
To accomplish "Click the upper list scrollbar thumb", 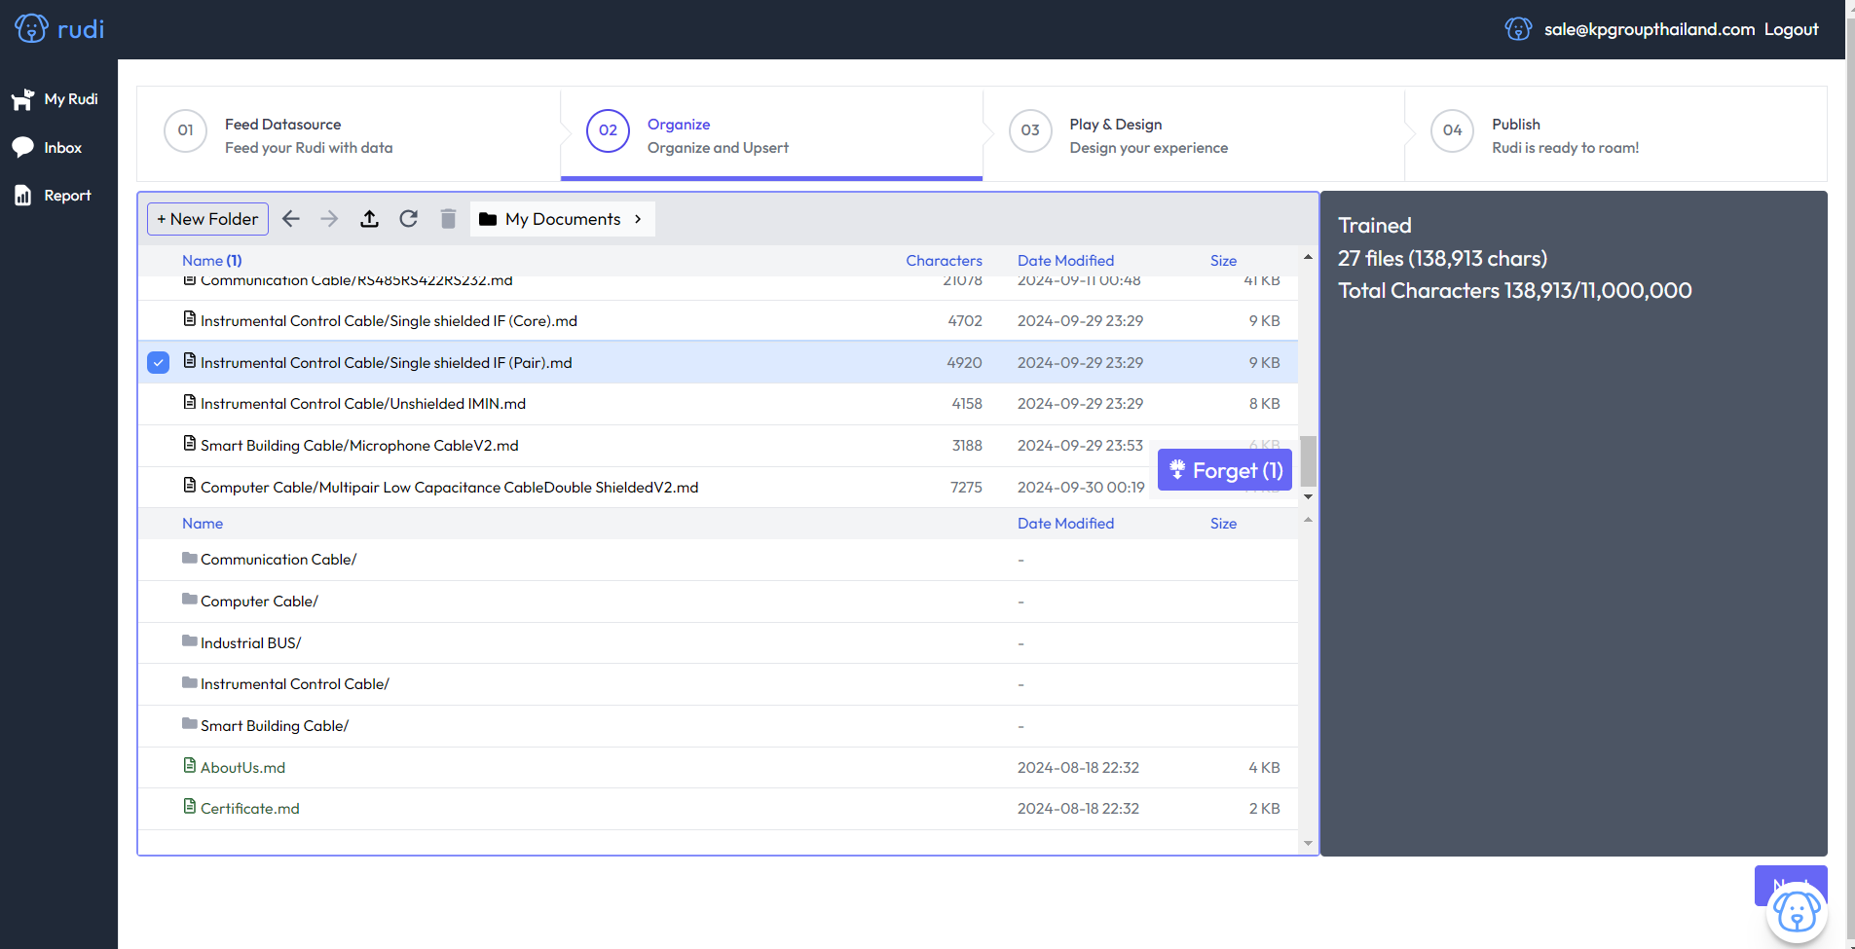I will (1308, 461).
